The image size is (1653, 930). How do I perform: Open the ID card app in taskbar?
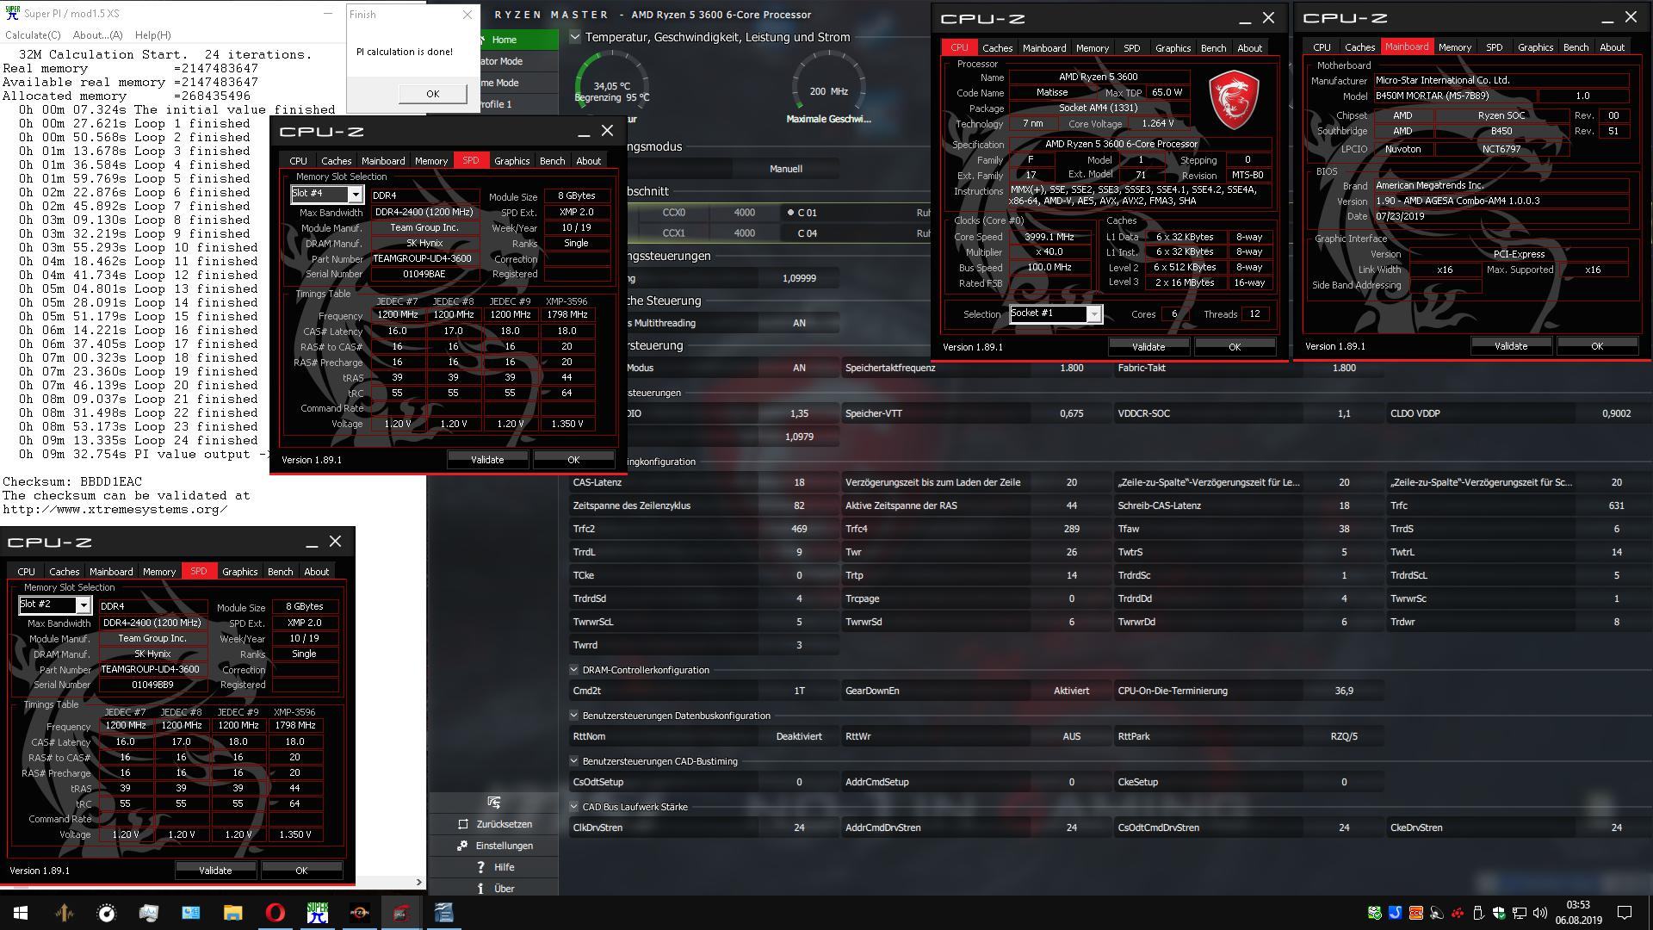point(191,913)
